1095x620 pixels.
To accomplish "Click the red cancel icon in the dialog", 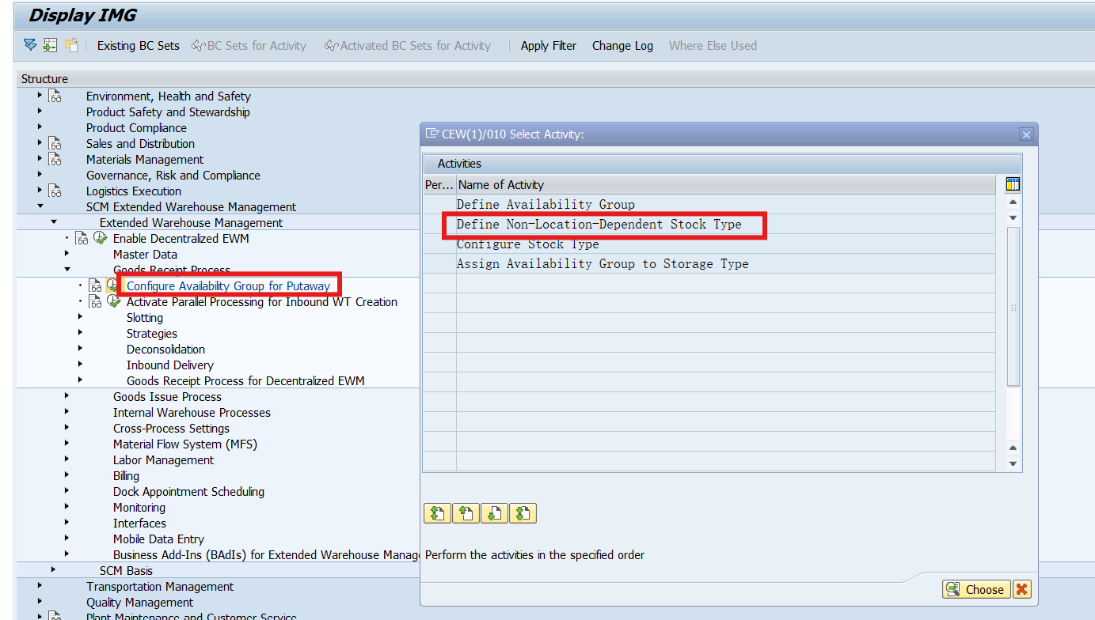I will (x=1021, y=589).
